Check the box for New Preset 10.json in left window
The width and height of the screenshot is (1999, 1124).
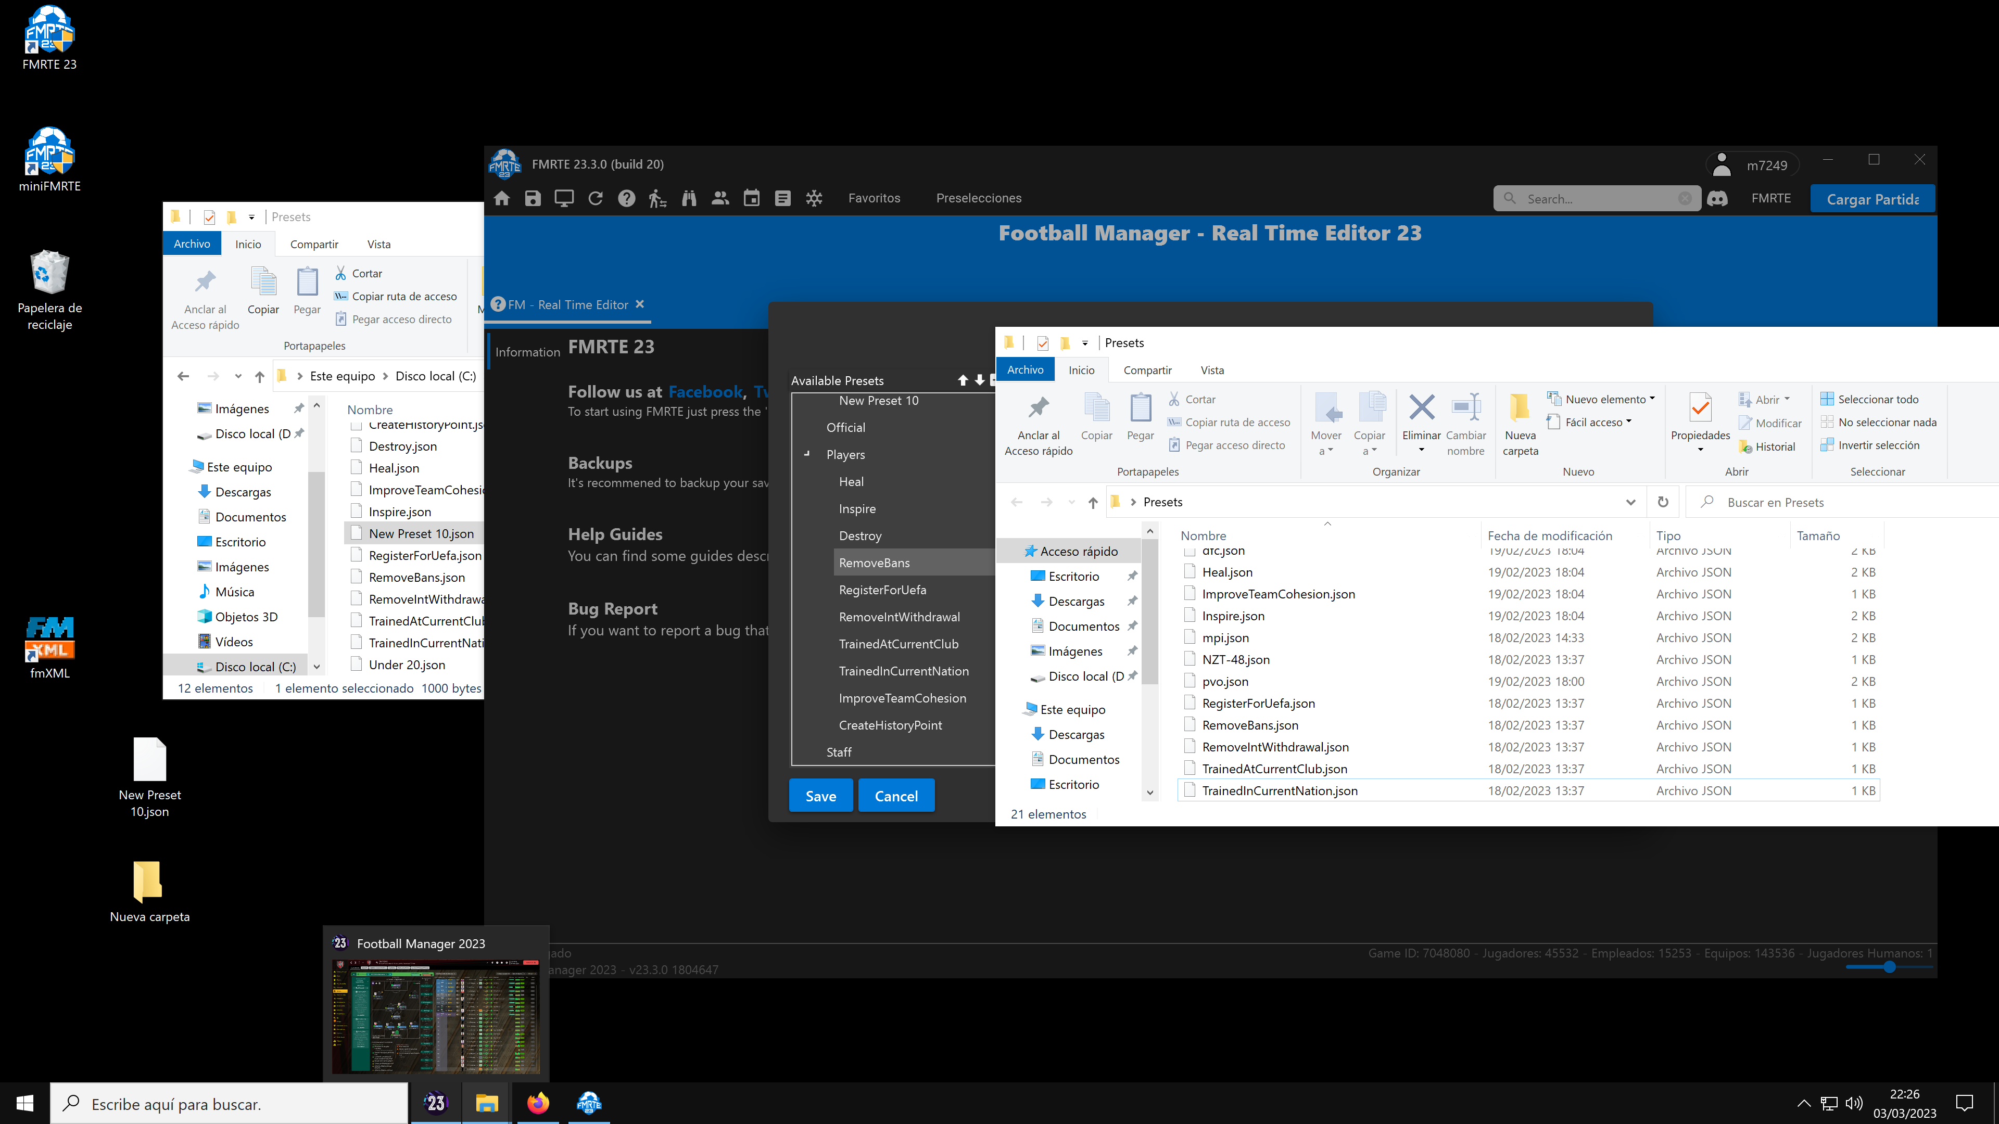pyautogui.click(x=356, y=534)
